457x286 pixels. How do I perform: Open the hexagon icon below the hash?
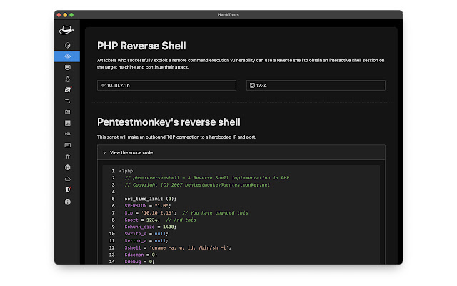pos(67,167)
